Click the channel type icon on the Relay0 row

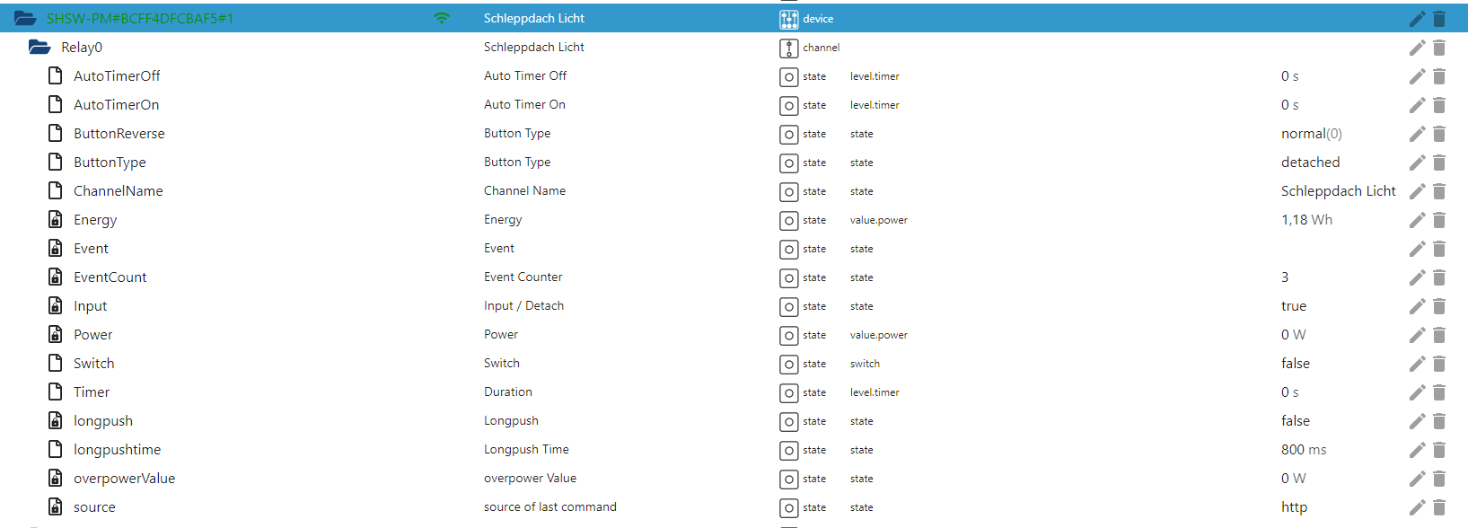[789, 48]
